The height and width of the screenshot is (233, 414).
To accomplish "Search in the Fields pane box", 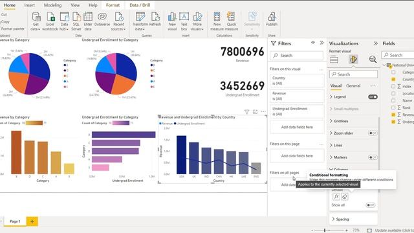I will pos(398,55).
